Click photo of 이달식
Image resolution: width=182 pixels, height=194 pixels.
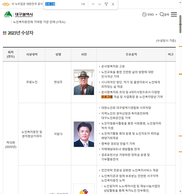pyautogui.click(x=84, y=134)
